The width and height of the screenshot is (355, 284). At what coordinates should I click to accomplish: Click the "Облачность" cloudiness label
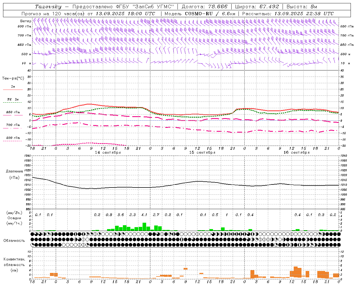[14, 241]
